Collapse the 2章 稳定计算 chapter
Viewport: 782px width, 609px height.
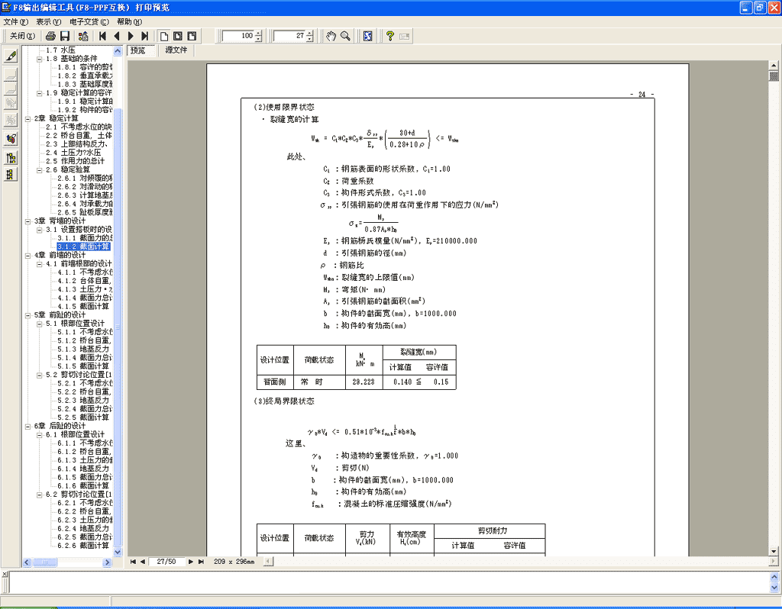pos(28,118)
